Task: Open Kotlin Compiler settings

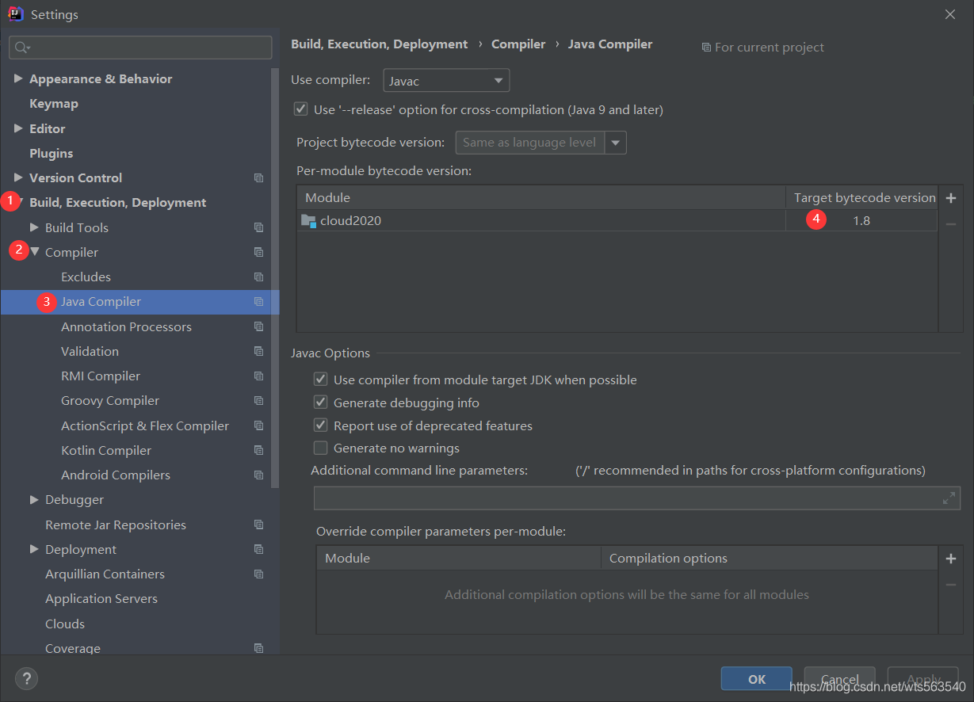Action: pyautogui.click(x=106, y=450)
